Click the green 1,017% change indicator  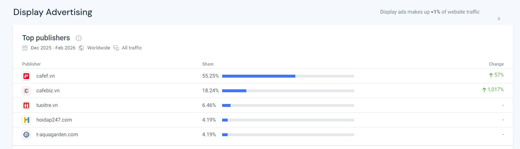493,90
